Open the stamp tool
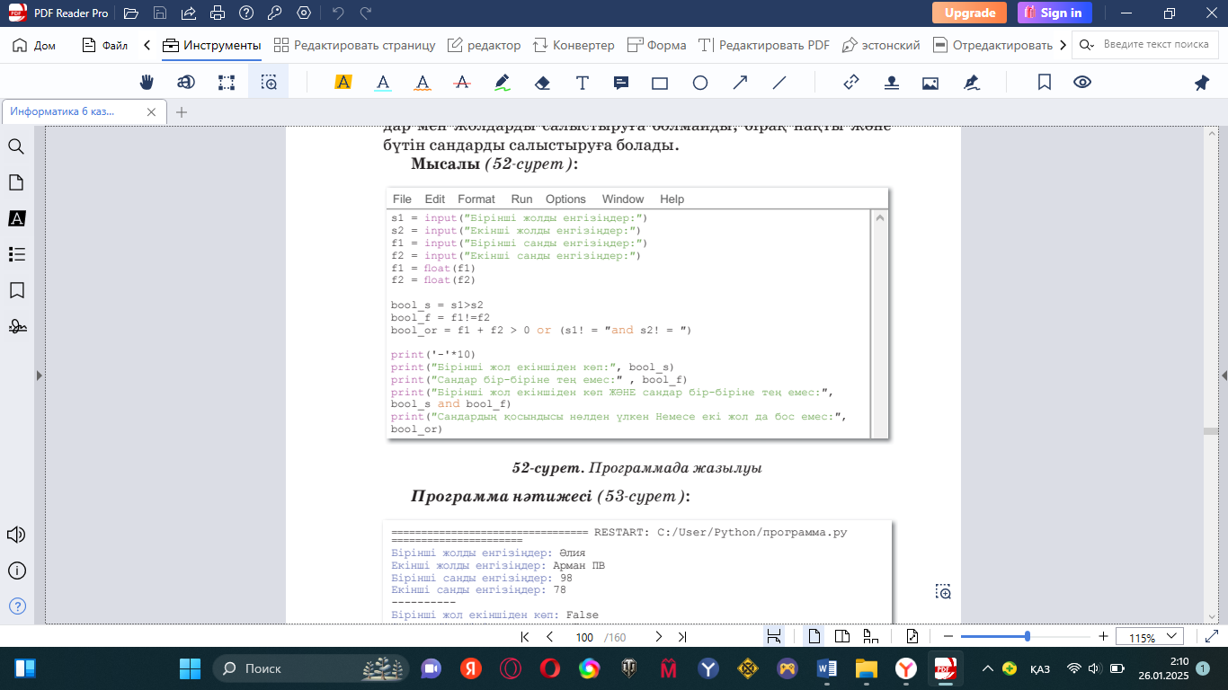 pyautogui.click(x=891, y=83)
